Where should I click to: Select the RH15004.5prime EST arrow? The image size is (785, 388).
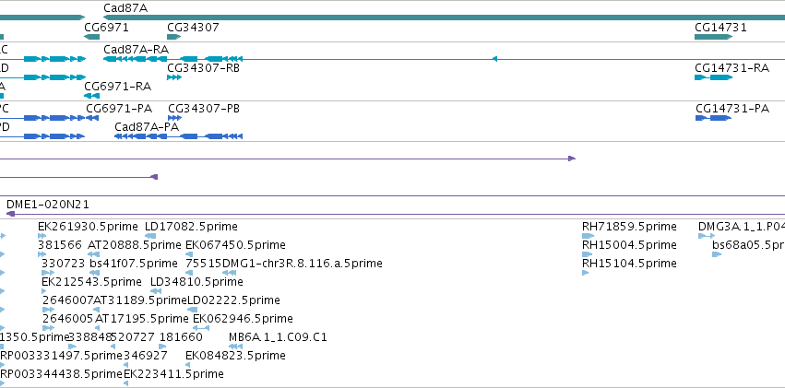coord(586,254)
